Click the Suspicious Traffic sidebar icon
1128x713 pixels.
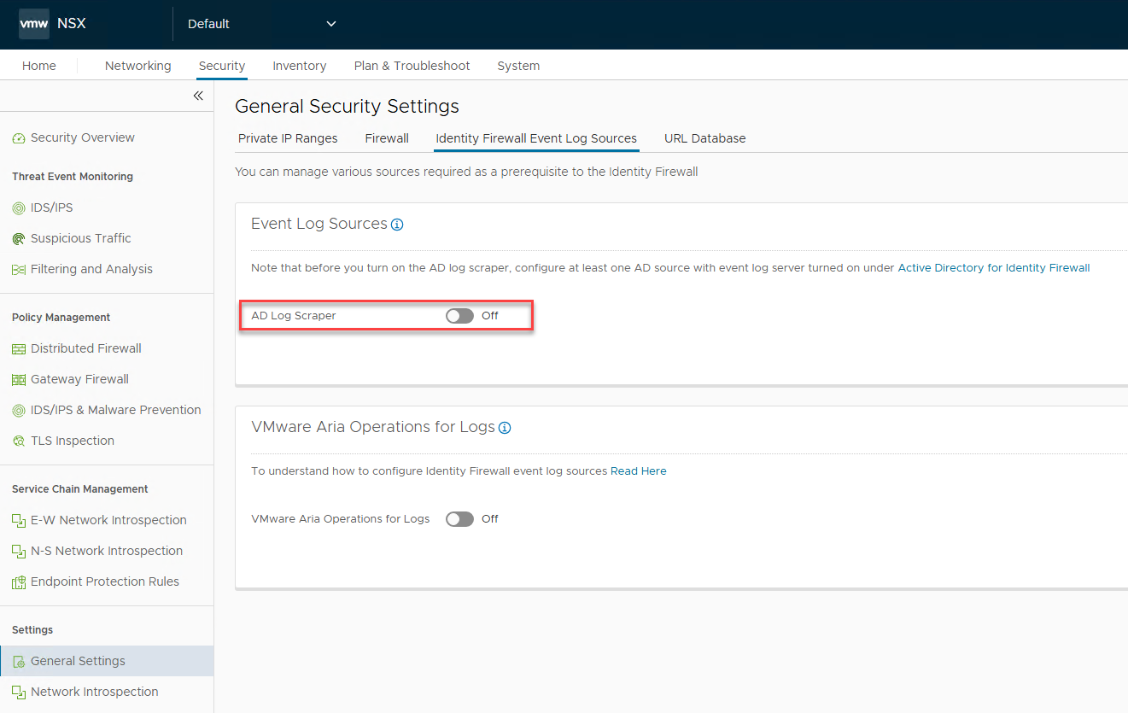(x=19, y=239)
